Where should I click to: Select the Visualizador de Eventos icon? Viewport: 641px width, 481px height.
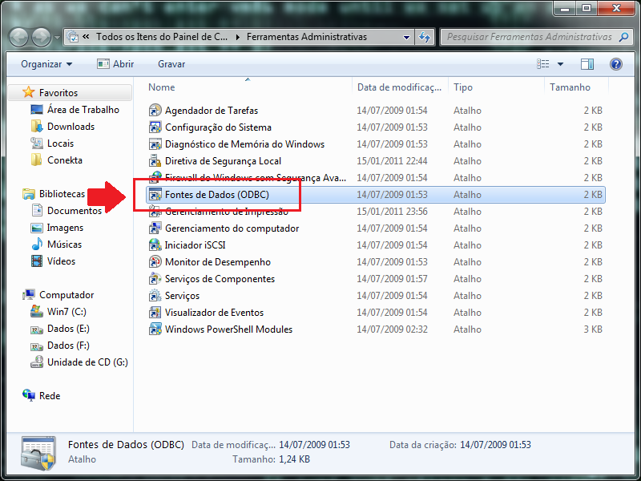click(155, 313)
